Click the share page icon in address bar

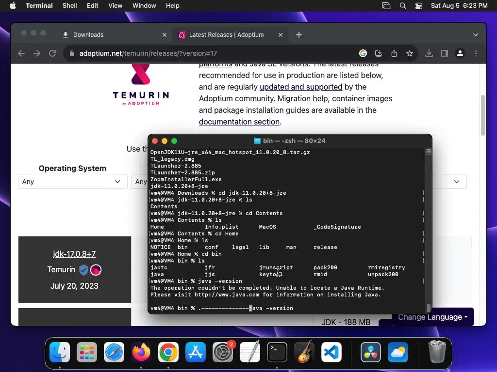pos(394,53)
